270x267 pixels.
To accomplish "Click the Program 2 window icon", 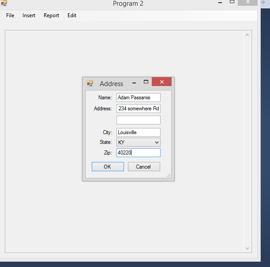I will click(x=4, y=3).
